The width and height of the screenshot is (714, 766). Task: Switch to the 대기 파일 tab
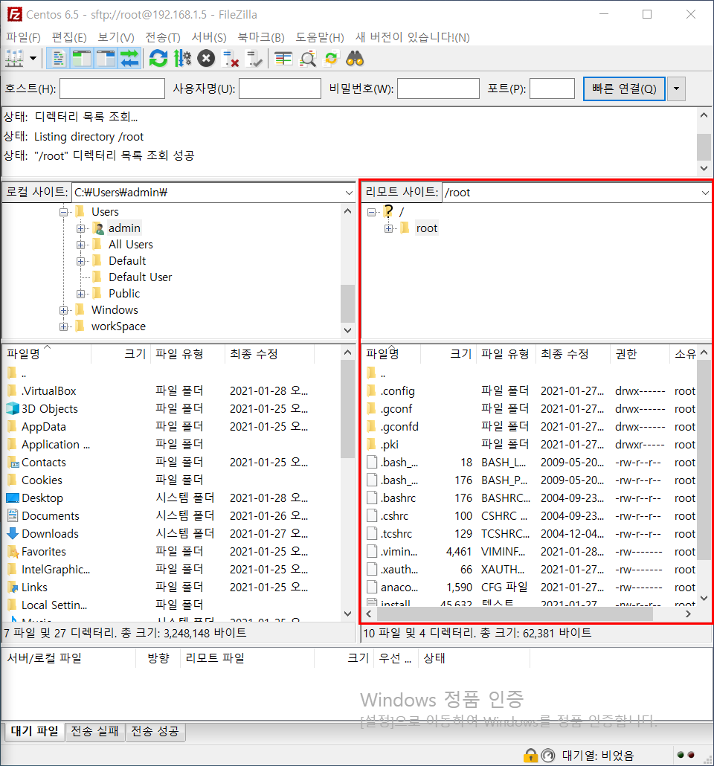click(35, 731)
